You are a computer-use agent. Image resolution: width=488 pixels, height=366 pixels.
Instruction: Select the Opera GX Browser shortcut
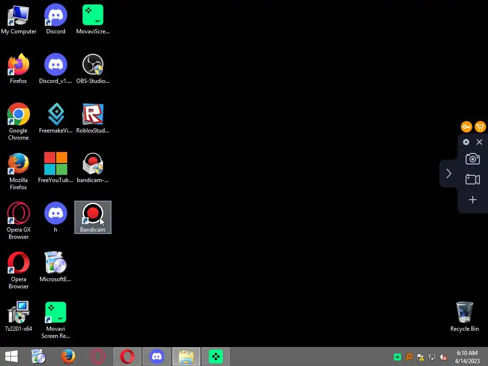pyautogui.click(x=19, y=221)
